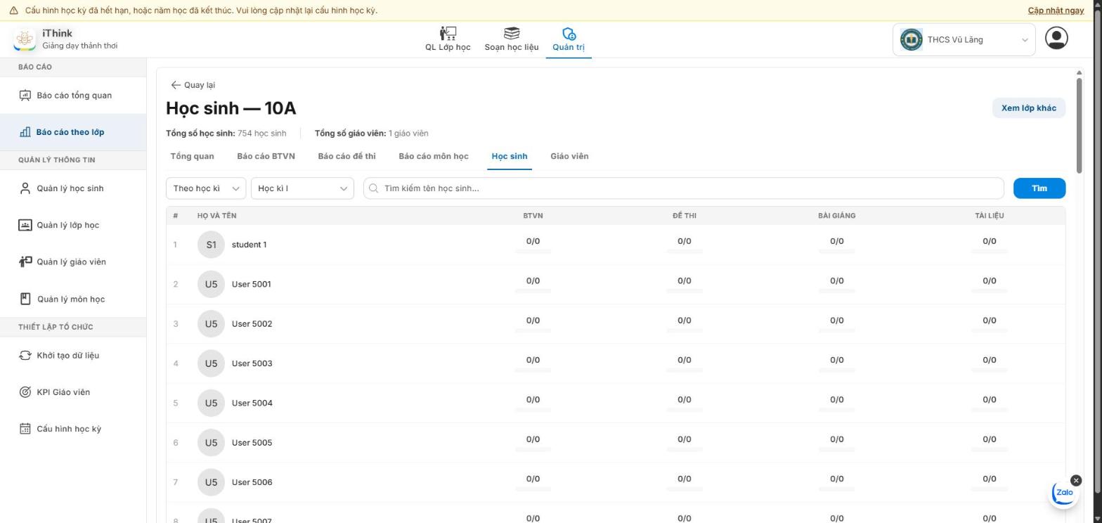The height and width of the screenshot is (523, 1102).
Task: Click the Xem lớp khác button
Action: click(x=1029, y=108)
